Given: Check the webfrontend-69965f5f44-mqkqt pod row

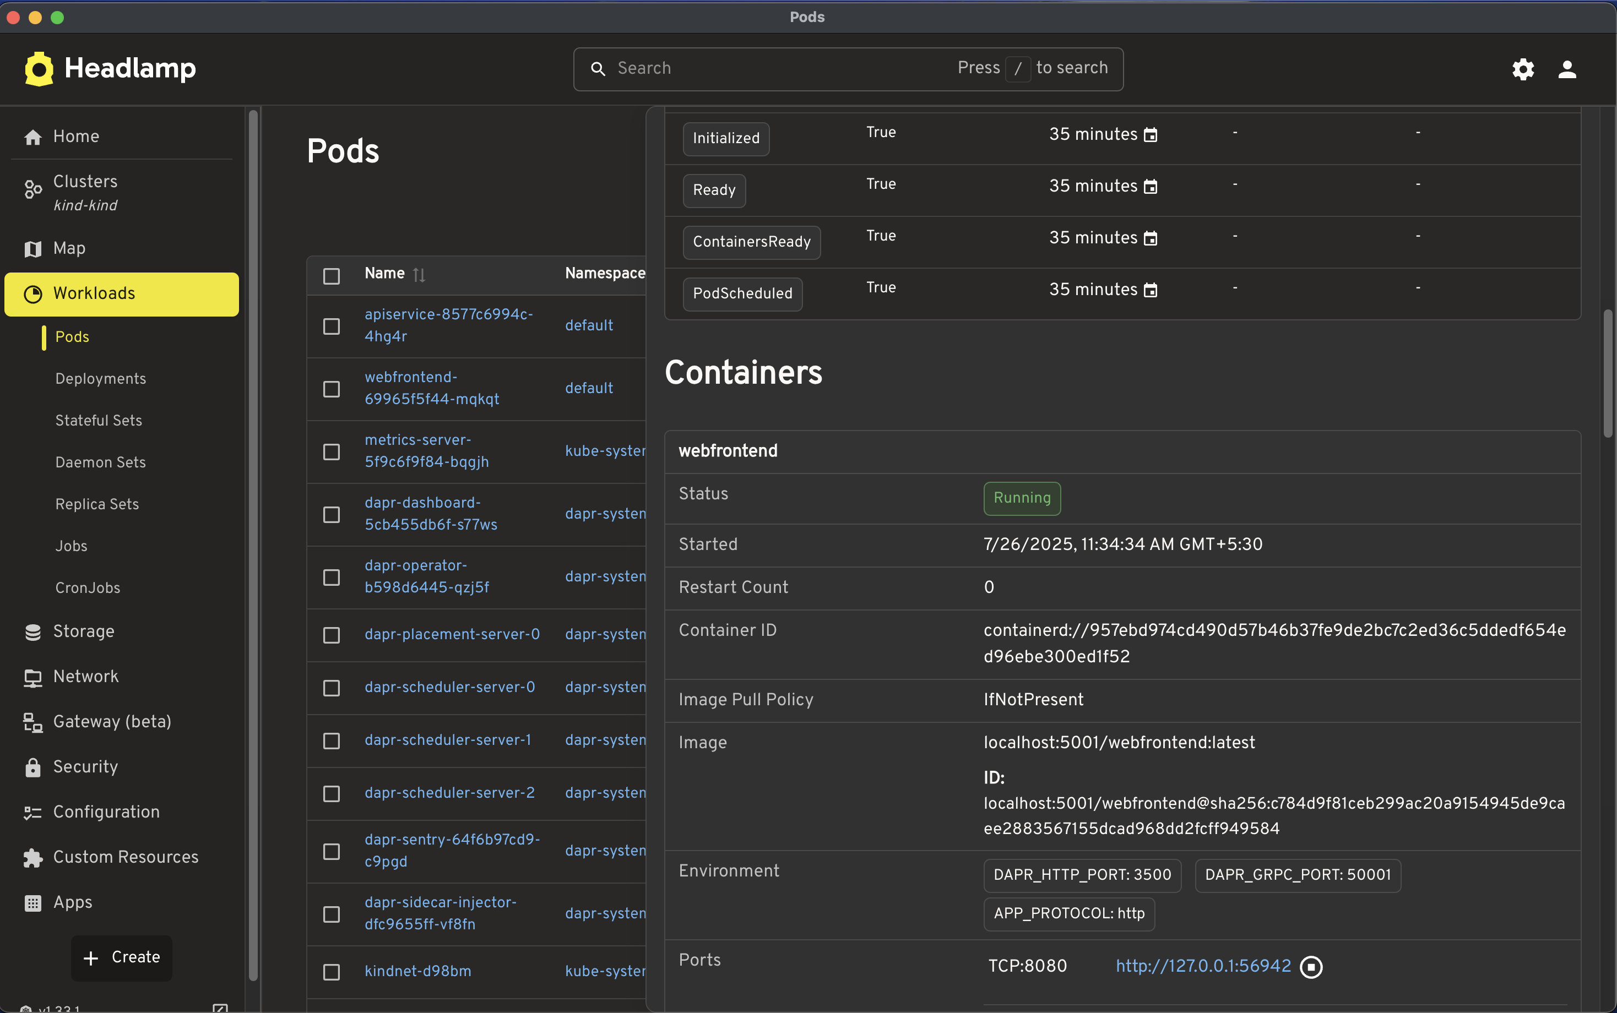Looking at the screenshot, I should pos(332,389).
